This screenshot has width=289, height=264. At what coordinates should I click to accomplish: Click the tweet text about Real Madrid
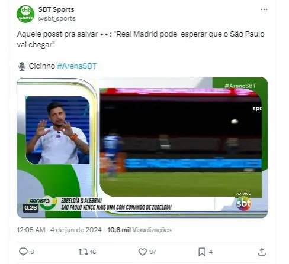(x=140, y=40)
